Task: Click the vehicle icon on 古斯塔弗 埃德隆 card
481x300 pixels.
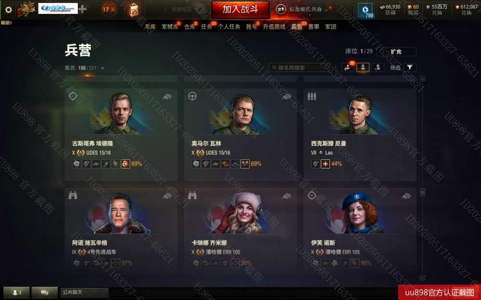Action: tap(167, 97)
